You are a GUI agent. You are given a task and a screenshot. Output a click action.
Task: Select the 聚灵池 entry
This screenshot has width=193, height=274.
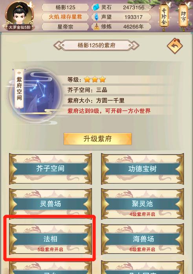[x=142, y=204]
